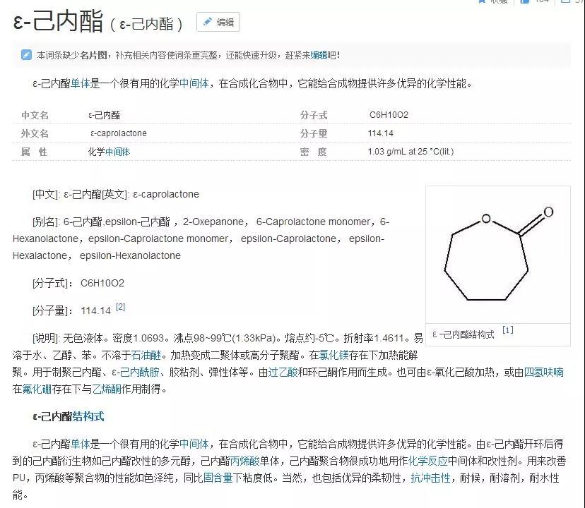
Task: Click 结构式 link in the section heading
Action: click(88, 416)
